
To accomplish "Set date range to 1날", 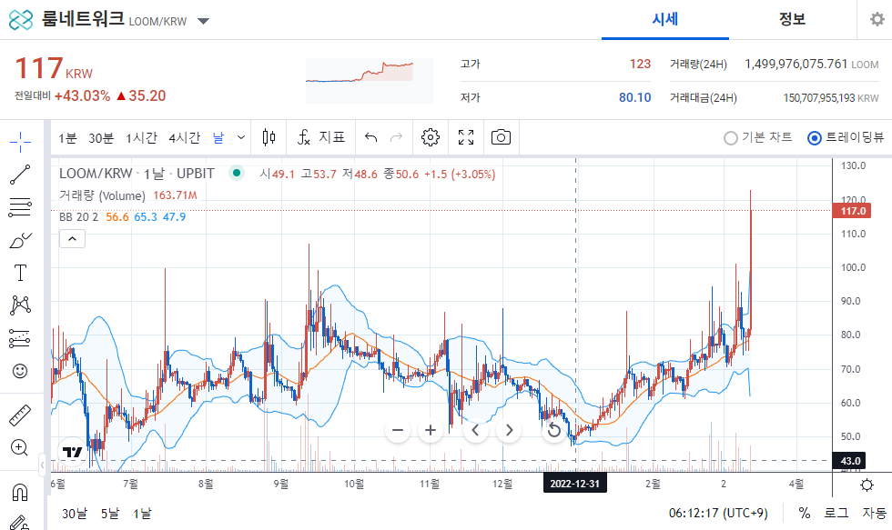I will [x=142, y=514].
